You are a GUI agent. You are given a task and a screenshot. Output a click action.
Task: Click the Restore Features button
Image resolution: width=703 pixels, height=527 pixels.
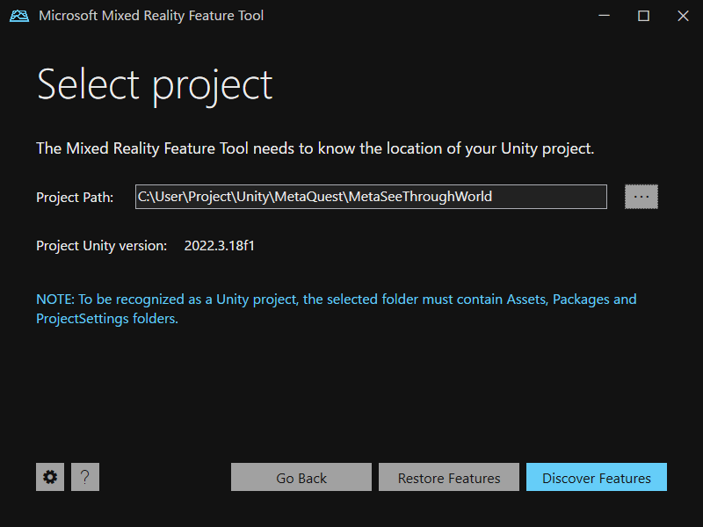tap(449, 477)
